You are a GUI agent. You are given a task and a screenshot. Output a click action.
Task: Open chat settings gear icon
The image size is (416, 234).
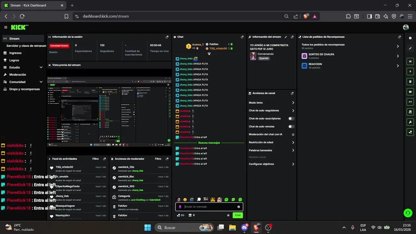coord(228,215)
